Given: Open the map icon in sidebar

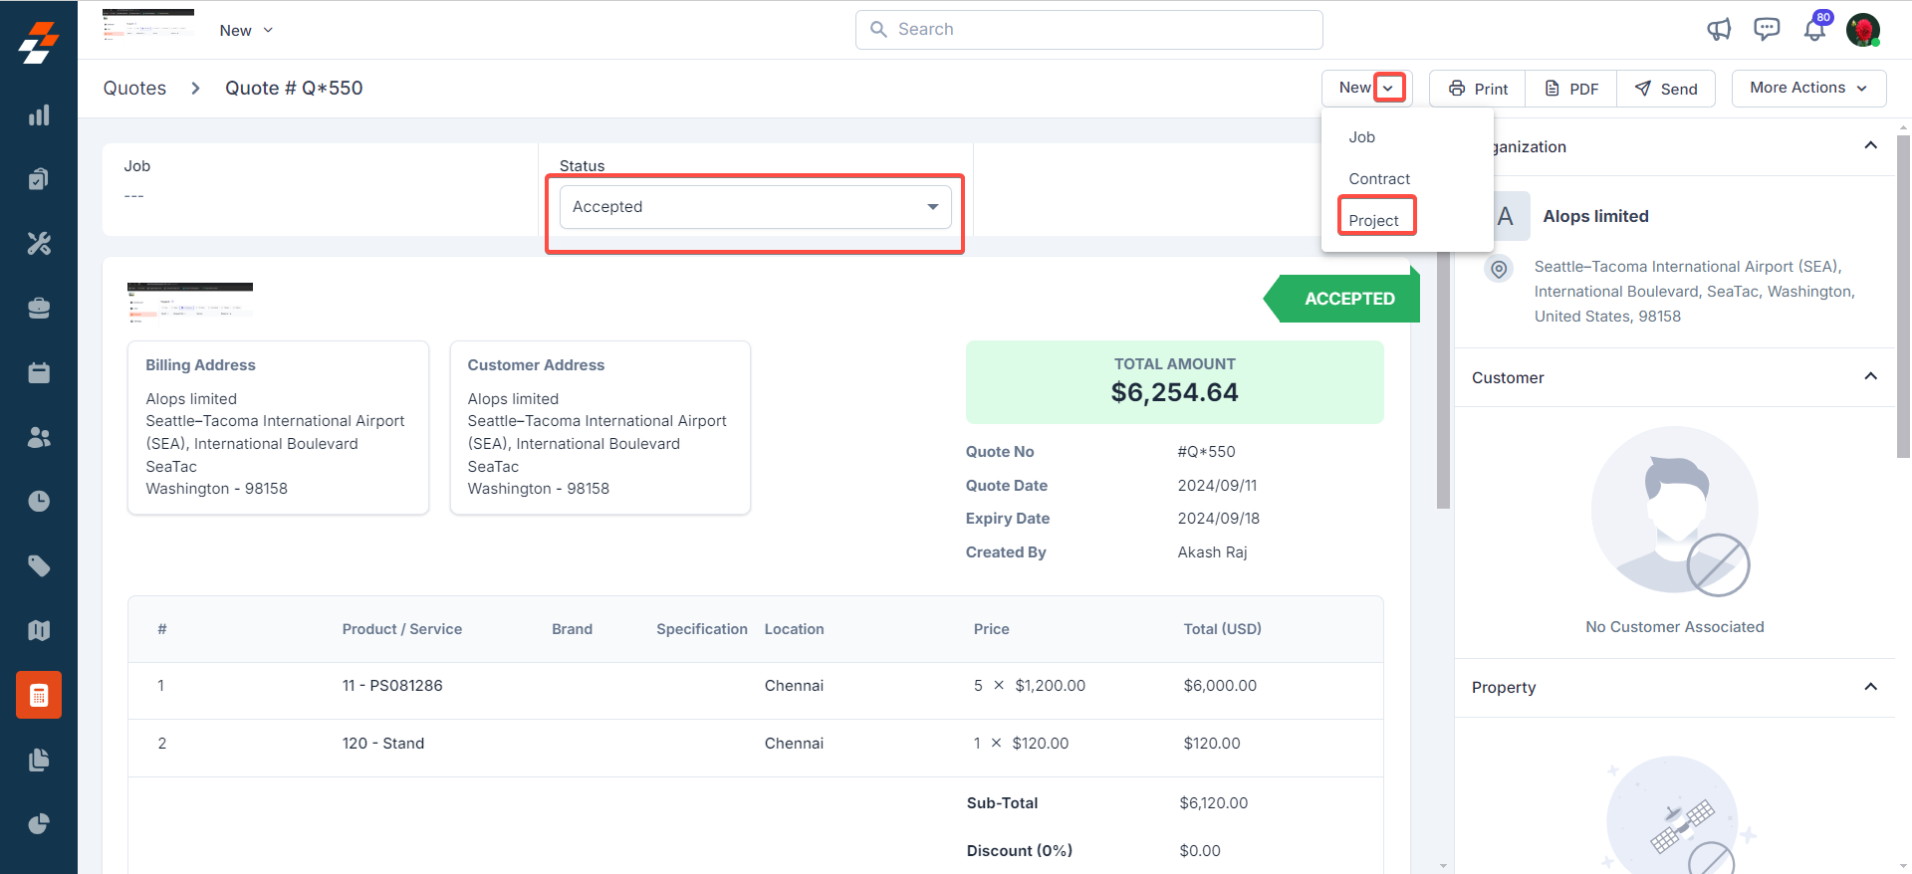Looking at the screenshot, I should coord(39,630).
